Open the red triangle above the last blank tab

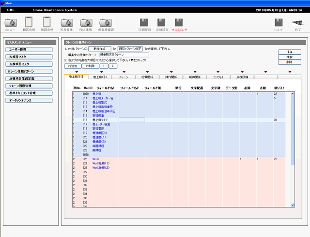290,72
